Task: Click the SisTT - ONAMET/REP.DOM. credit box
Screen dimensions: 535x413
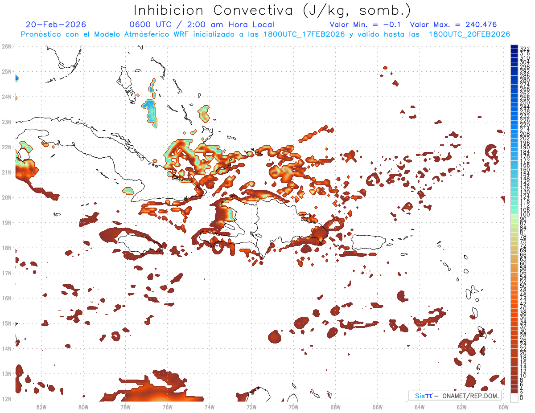Action: tap(455, 396)
